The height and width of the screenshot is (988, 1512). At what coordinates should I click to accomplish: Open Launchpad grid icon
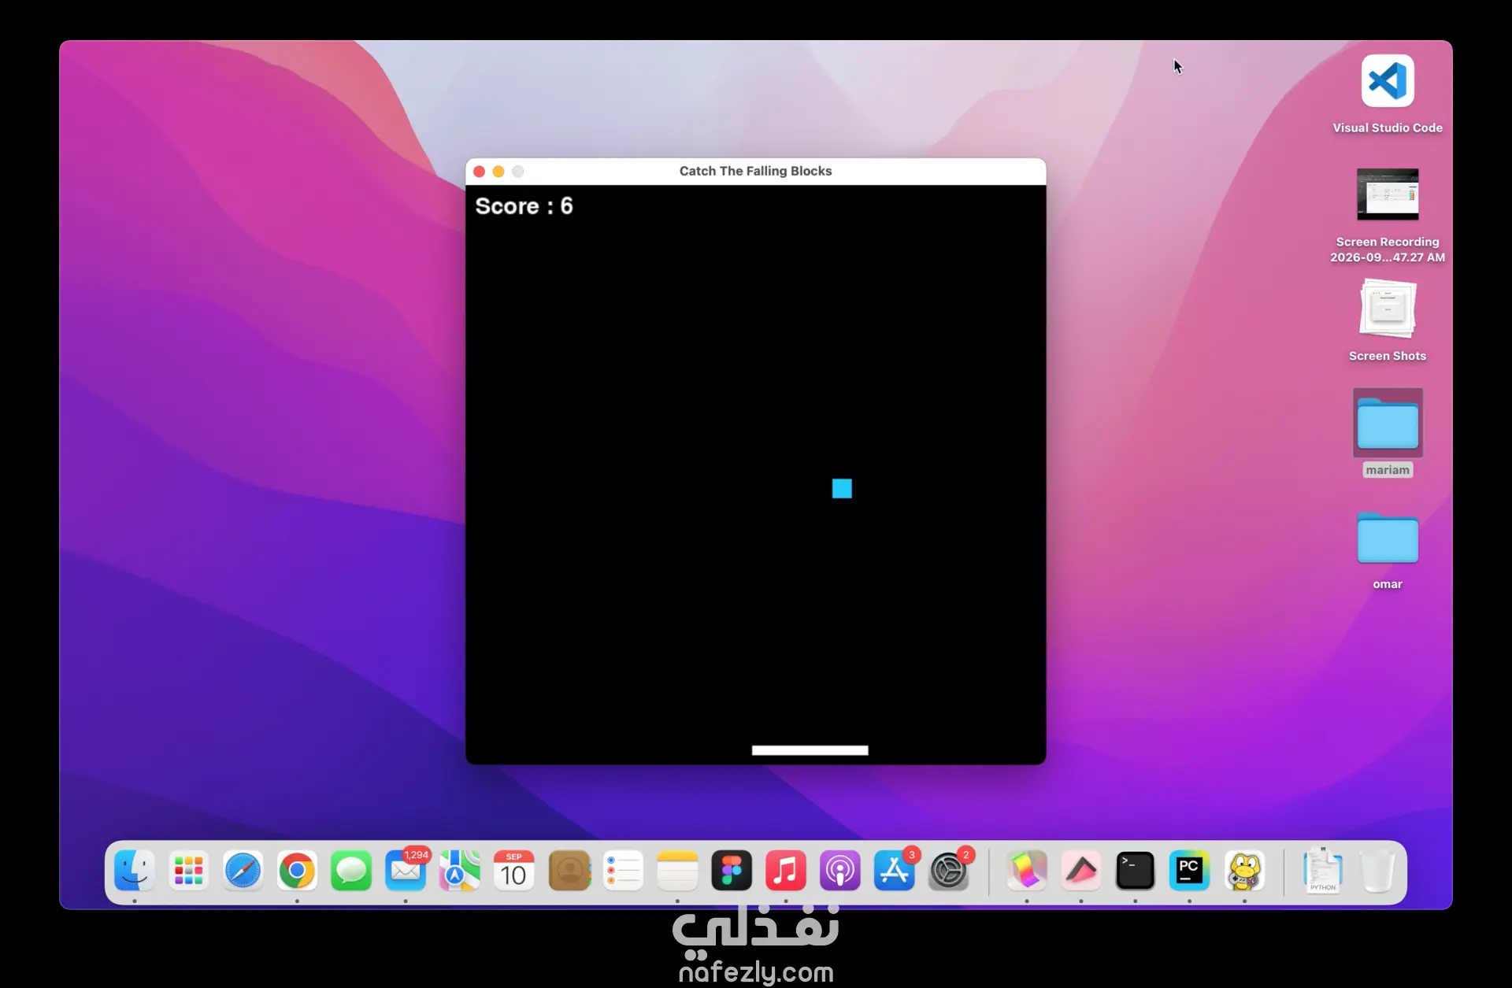[188, 871]
